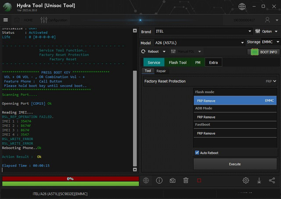This screenshot has width=281, height=199.
Task: Click the share icon
Action: pos(272,181)
